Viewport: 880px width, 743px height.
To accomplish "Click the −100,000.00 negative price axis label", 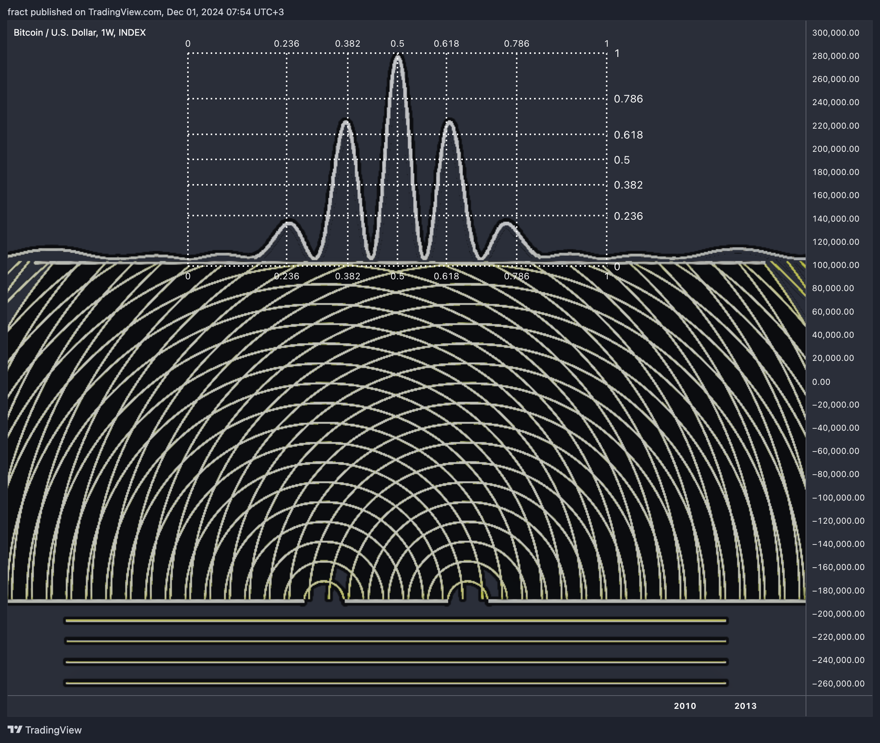I will pos(838,498).
